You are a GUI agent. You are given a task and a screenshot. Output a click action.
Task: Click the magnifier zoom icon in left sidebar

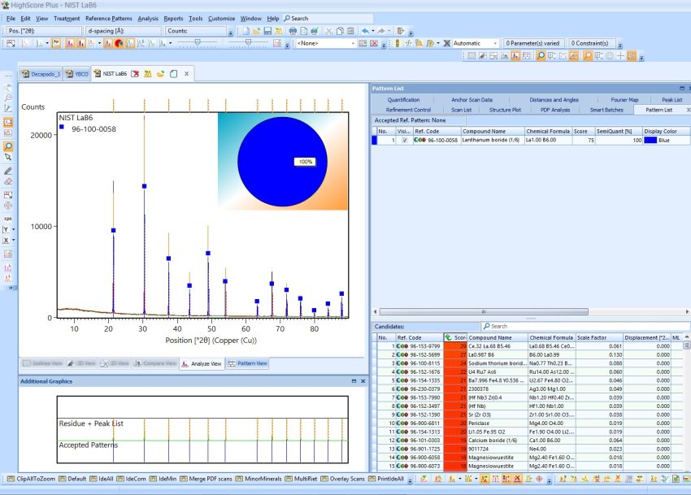[x=8, y=146]
